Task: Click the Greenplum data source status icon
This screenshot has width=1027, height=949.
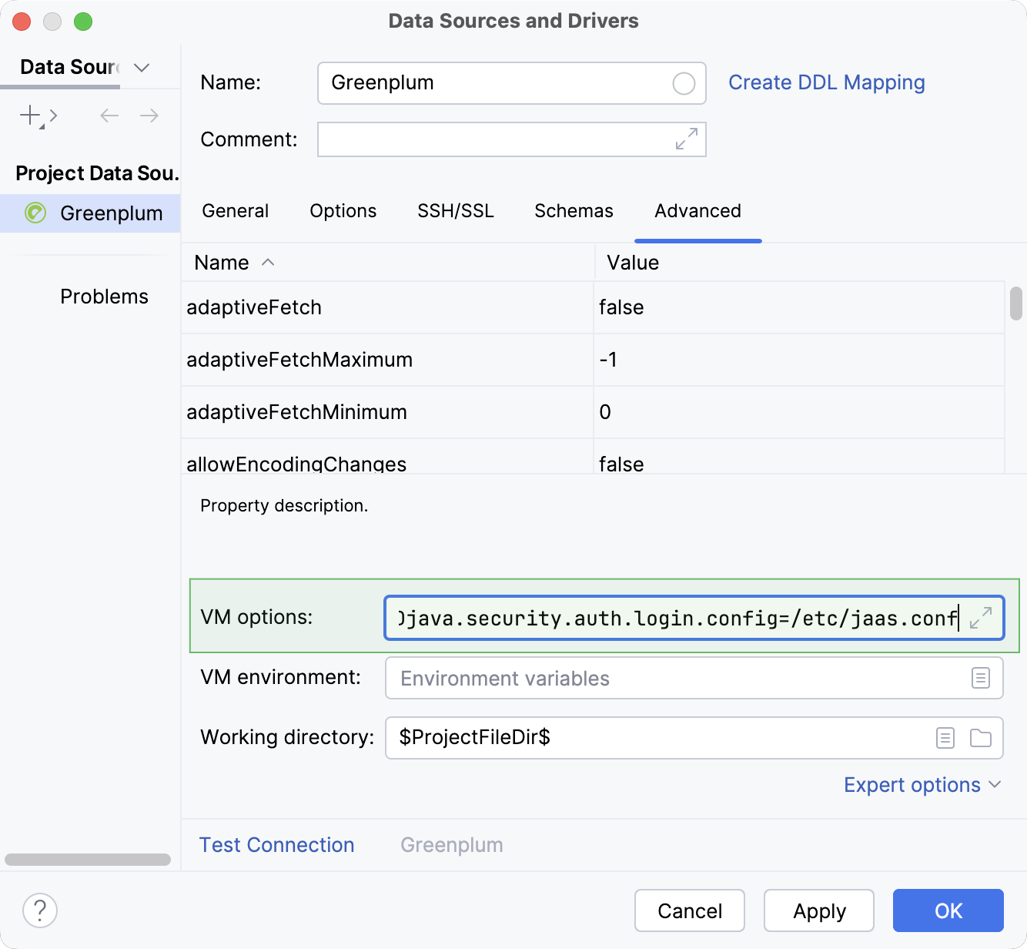Action: point(35,213)
